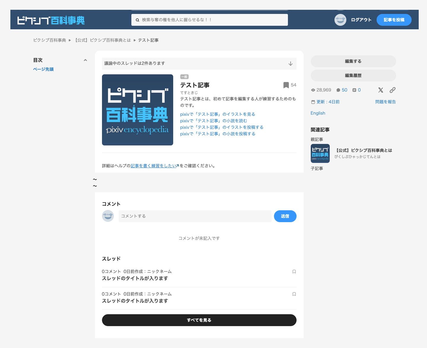Click the bookmark icon next to 54
427x348 pixels.
coord(286,85)
